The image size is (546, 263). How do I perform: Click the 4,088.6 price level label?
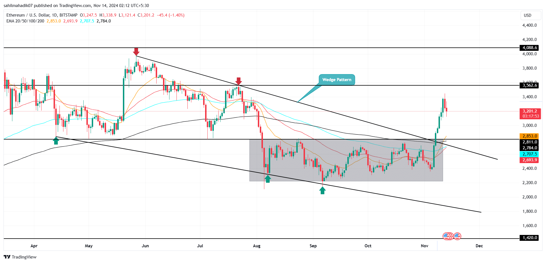[x=529, y=48]
